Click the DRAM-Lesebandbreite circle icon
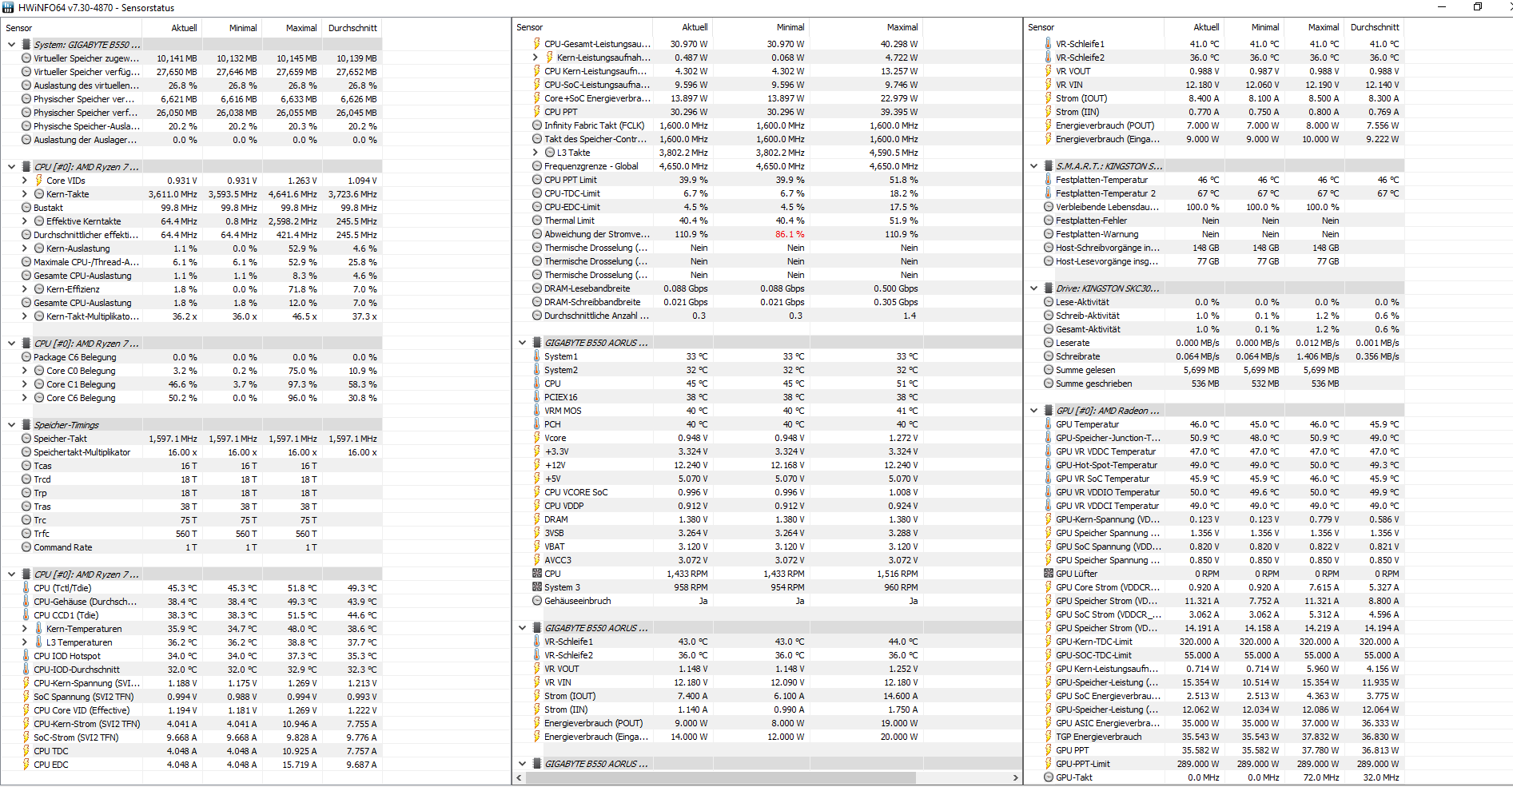 537,288
